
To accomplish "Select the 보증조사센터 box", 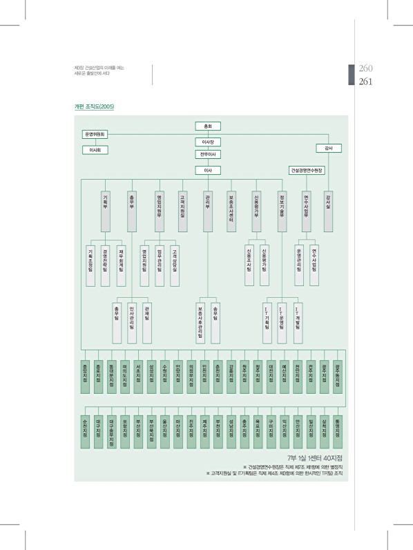I will click(x=231, y=211).
